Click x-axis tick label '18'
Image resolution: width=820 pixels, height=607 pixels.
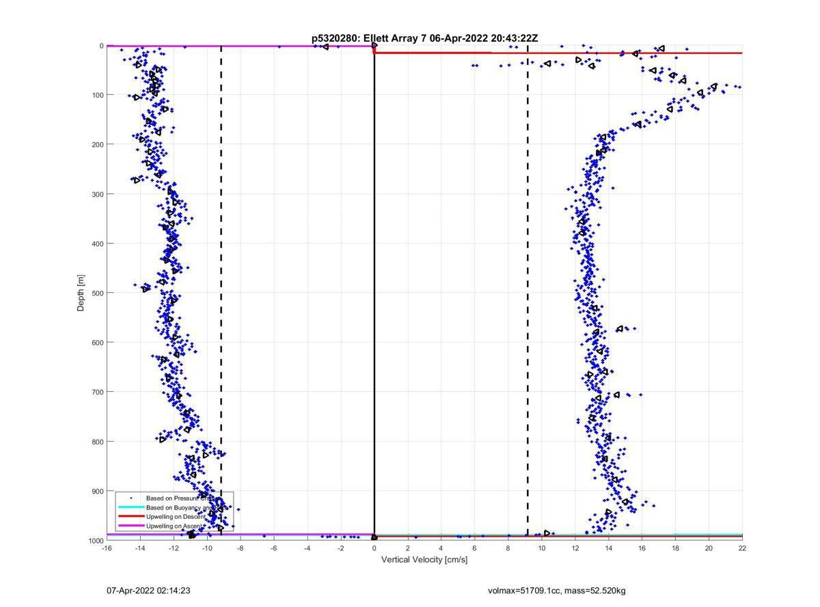(x=676, y=548)
